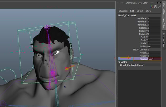Click the Translate X value field

point(154,18)
